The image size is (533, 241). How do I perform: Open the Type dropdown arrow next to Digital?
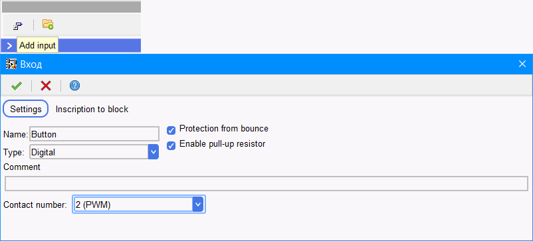coord(154,152)
